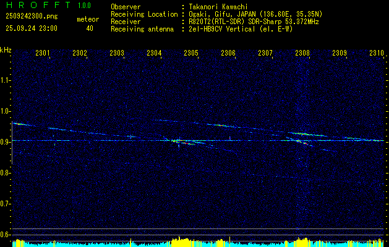The image size is (389, 247).
Task: Click the 0.9 kHz frequency label
Action: (6, 142)
